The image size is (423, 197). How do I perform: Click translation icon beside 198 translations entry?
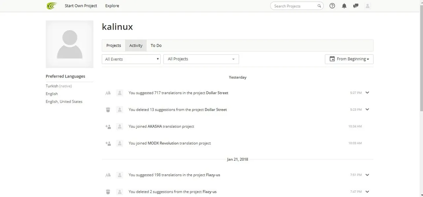tap(108, 175)
